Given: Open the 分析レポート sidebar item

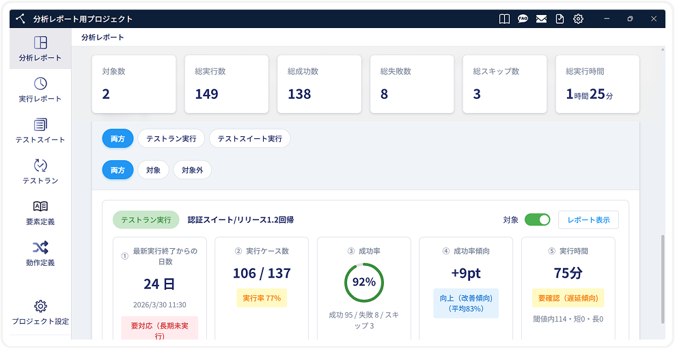Looking at the screenshot, I should coord(40,48).
